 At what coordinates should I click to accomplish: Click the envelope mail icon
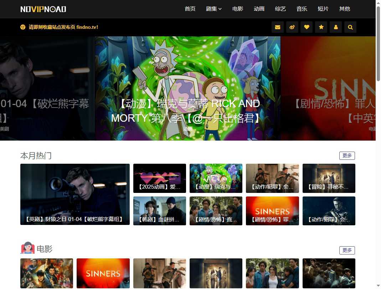(278, 27)
